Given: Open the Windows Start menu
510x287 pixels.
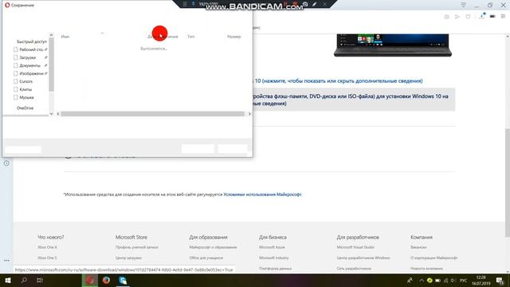Looking at the screenshot, I should [8, 280].
